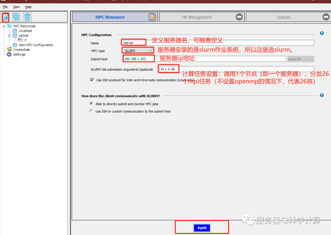Screen dimensions: 331x235
Task: Select the server entry in the tree
Action: [24, 35]
